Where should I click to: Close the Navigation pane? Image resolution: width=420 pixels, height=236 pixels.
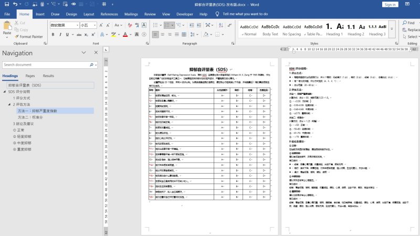point(96,53)
